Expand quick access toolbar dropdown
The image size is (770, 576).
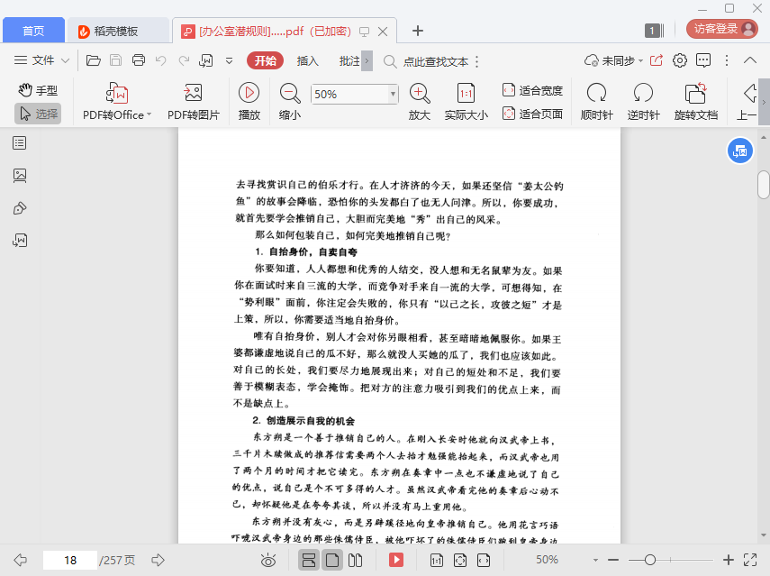coord(229,61)
